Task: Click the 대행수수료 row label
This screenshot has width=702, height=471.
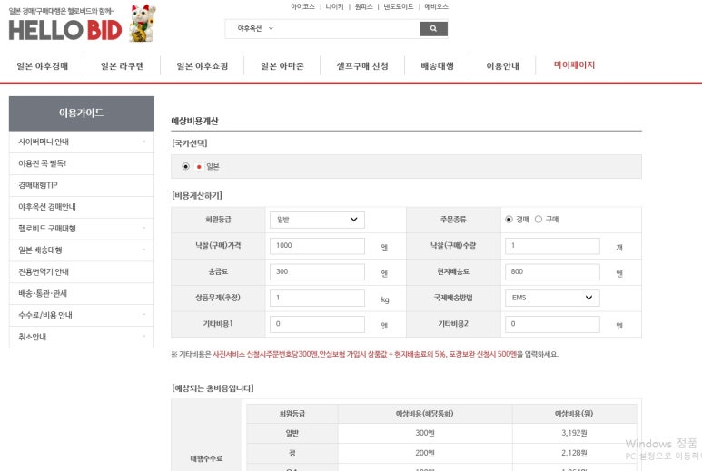Action: 206,458
